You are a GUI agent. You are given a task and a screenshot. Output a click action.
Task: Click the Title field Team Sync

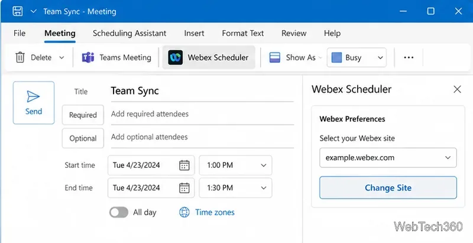[x=202, y=90]
